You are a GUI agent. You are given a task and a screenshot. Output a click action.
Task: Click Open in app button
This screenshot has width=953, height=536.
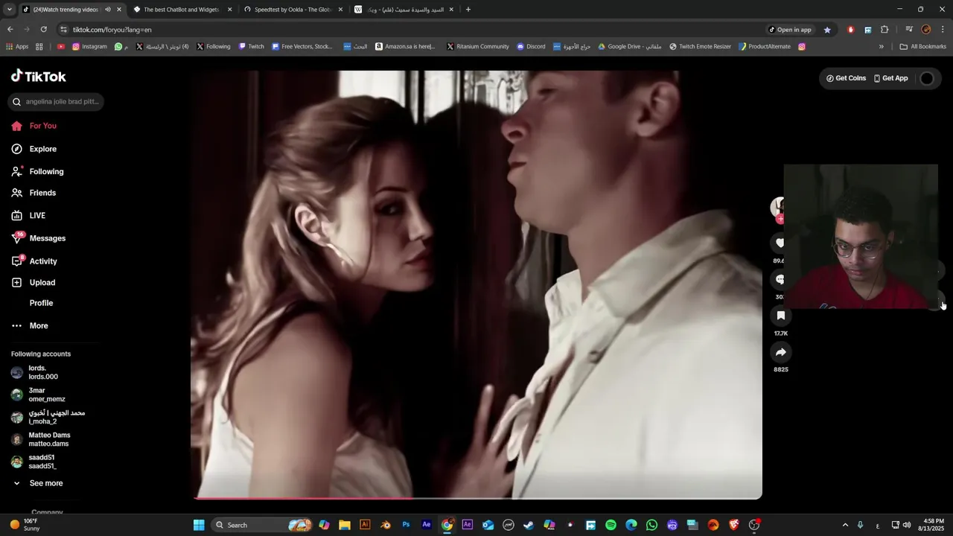point(790,30)
